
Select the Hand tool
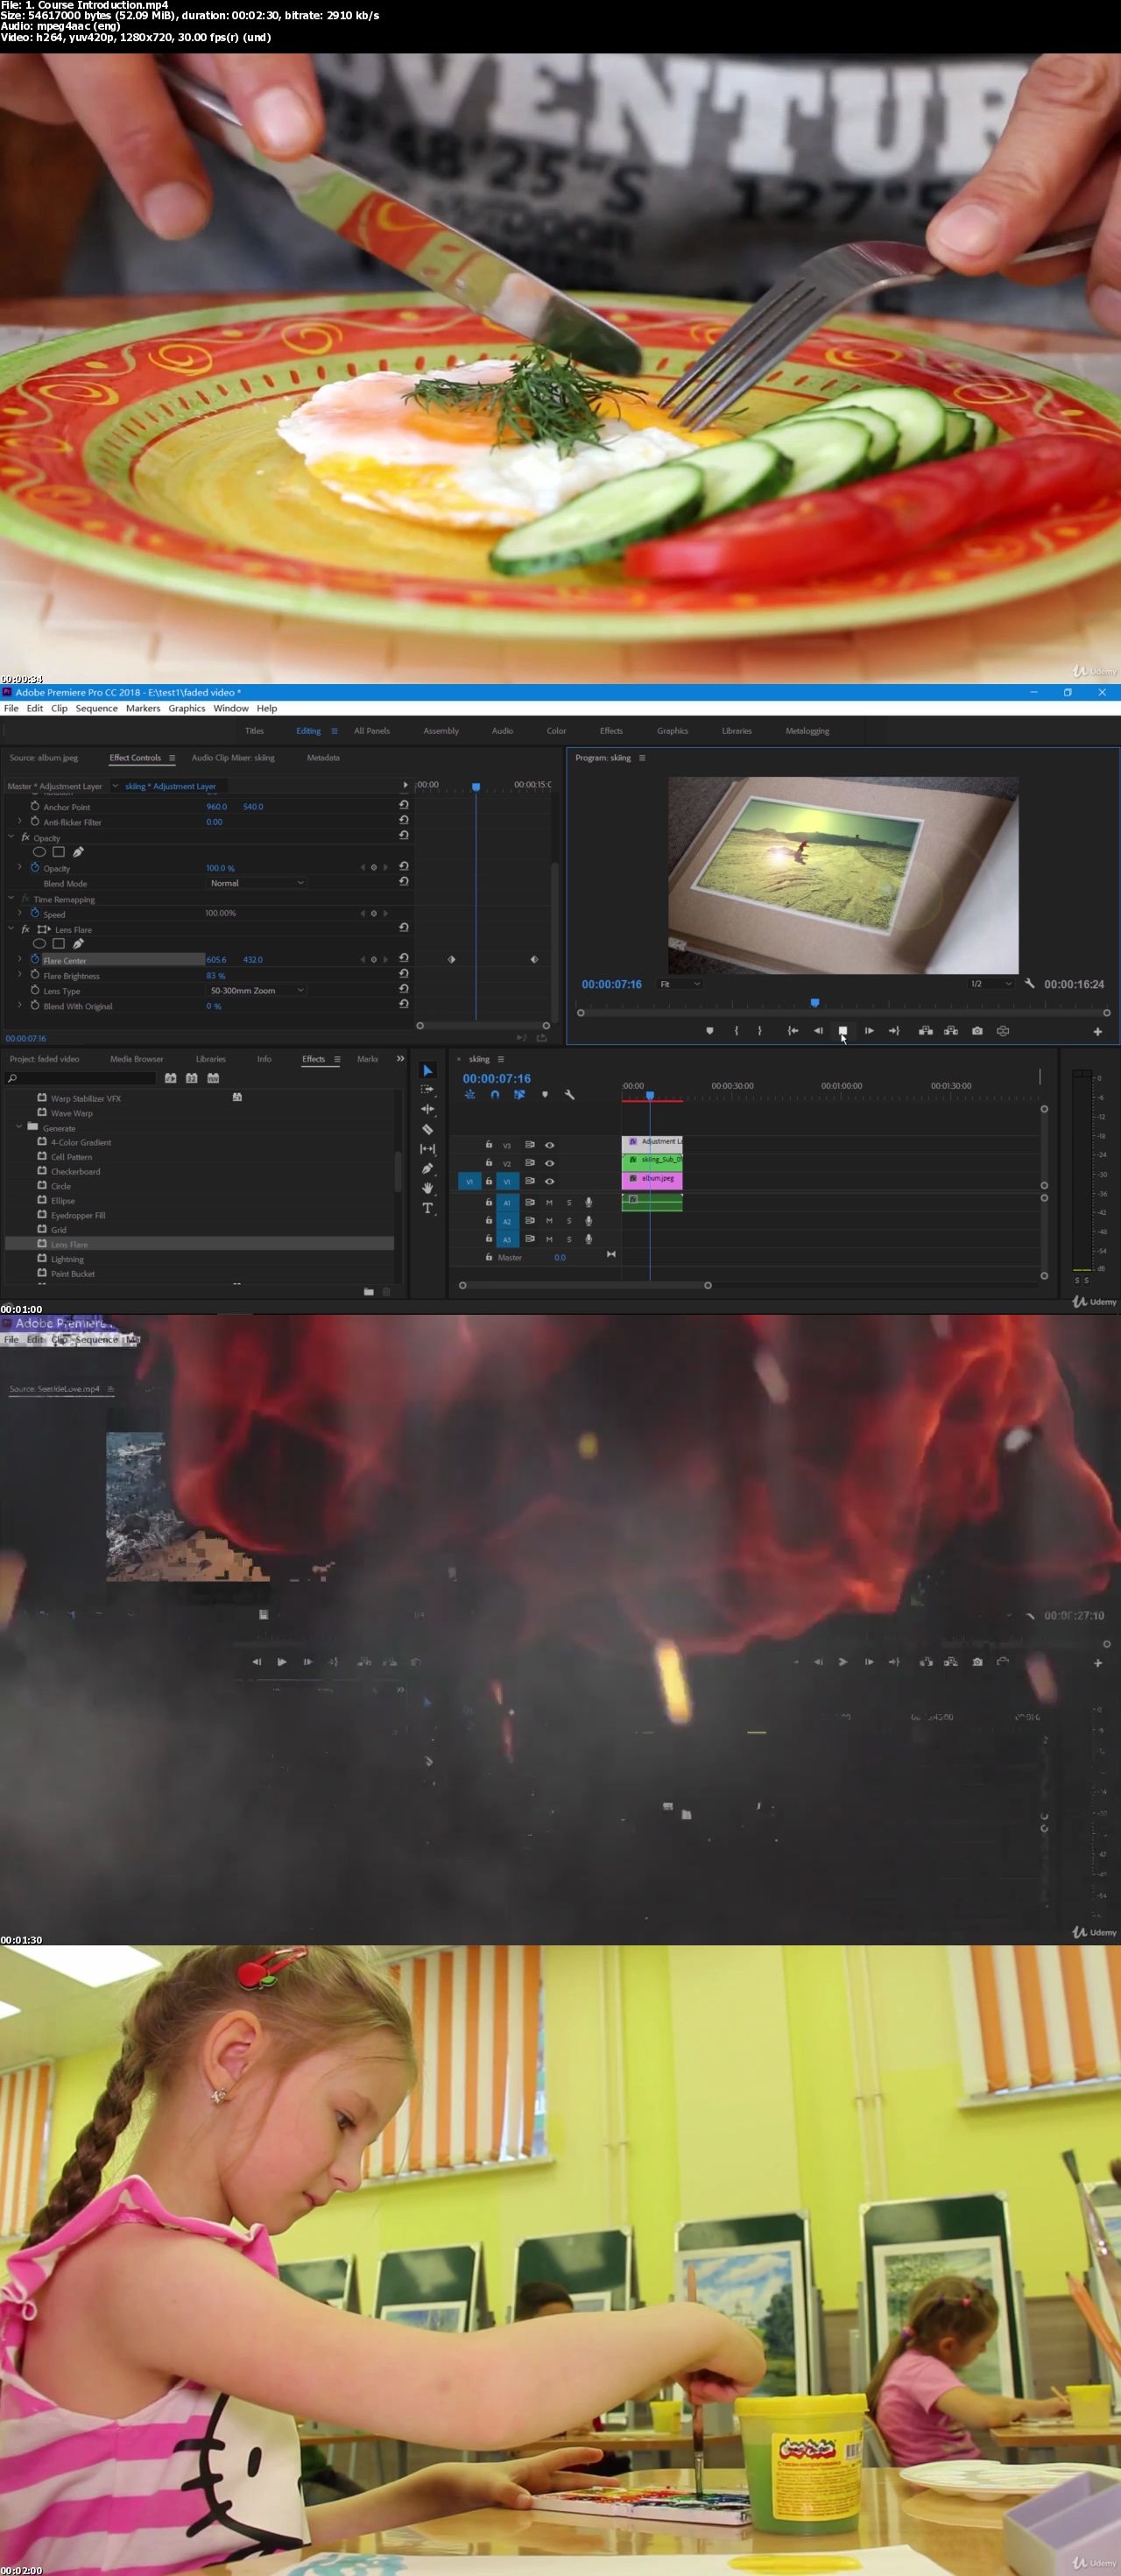pyautogui.click(x=428, y=1188)
